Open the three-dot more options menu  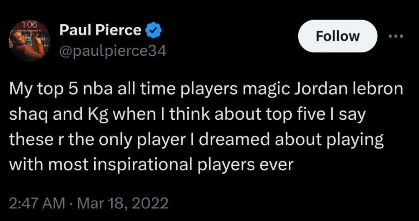pos(395,36)
